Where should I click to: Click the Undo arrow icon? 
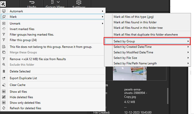[32, 2]
